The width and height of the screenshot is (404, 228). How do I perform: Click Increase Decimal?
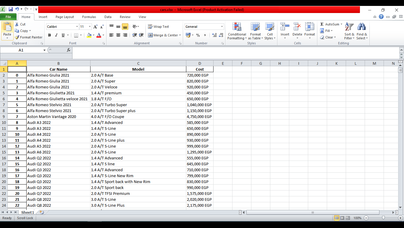pyautogui.click(x=214, y=35)
